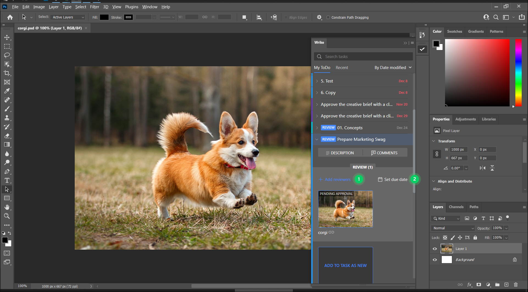The image size is (528, 292).
Task: Switch to the Channels tab
Action: 456,207
